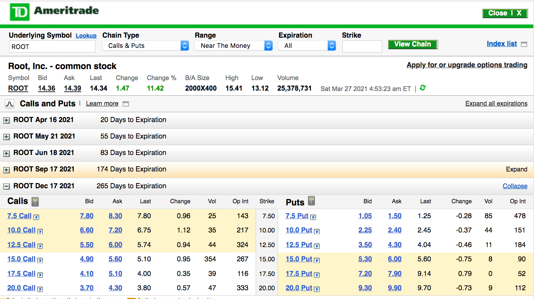Image resolution: width=534 pixels, height=299 pixels.
Task: Click the arrow icon next to 7.5 Call
Action: coord(36,217)
